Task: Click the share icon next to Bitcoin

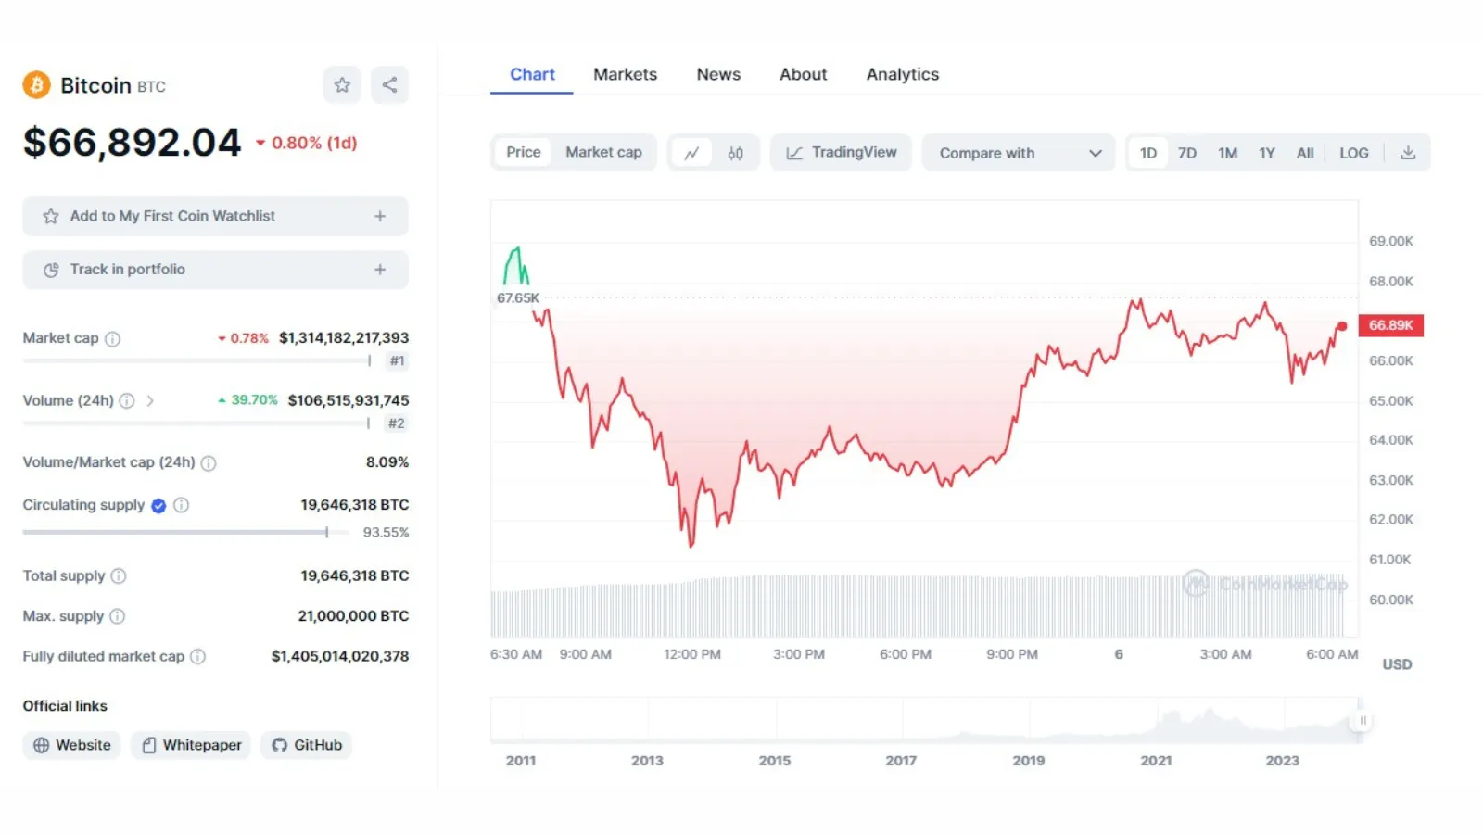Action: tap(389, 85)
